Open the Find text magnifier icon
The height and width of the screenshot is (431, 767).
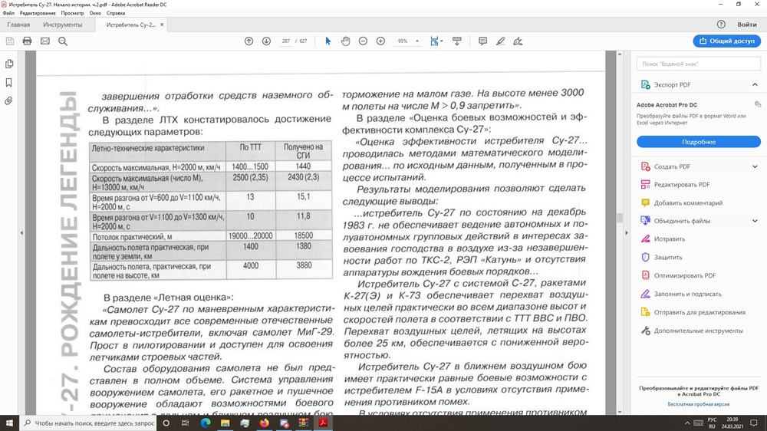click(x=63, y=41)
